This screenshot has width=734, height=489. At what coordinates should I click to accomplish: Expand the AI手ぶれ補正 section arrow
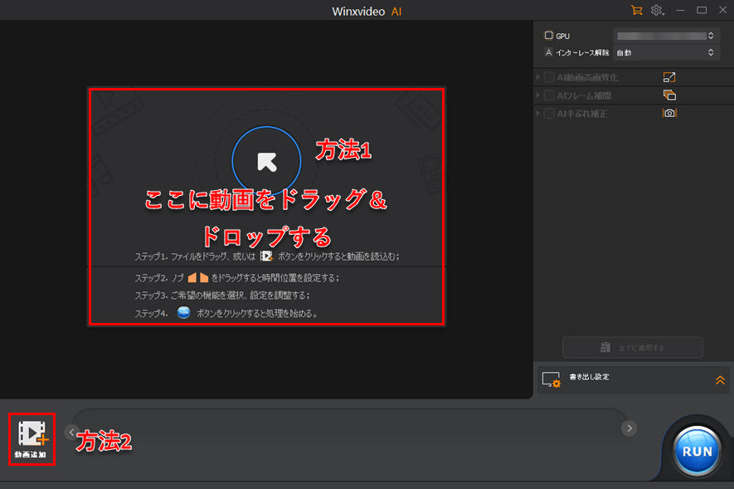[538, 113]
